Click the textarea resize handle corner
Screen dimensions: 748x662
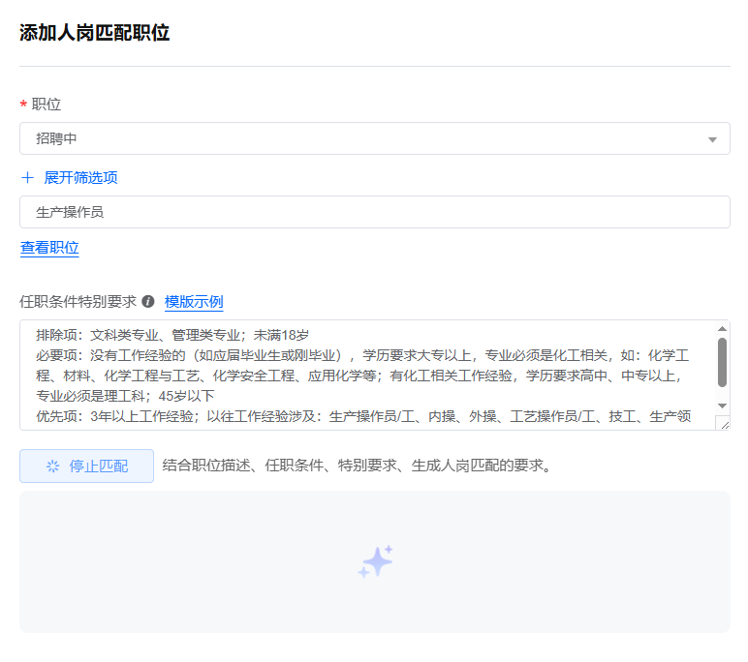tap(725, 425)
